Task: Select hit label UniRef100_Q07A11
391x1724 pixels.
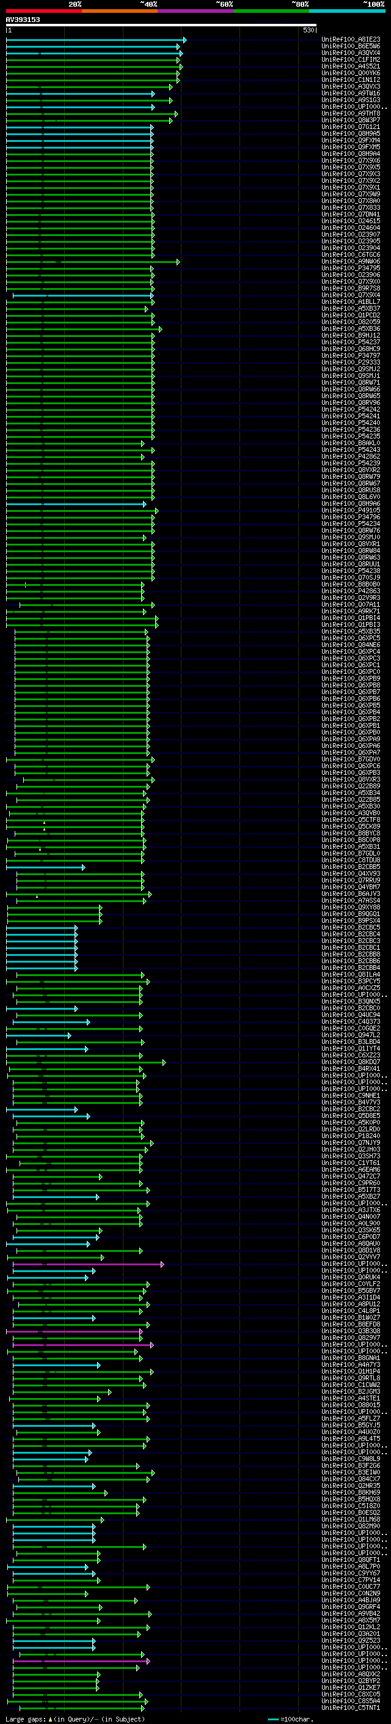Action: [x=351, y=604]
